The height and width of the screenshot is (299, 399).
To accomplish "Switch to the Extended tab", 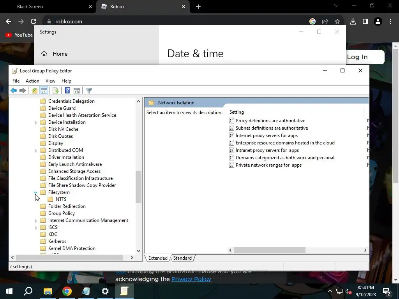I will click(158, 258).
